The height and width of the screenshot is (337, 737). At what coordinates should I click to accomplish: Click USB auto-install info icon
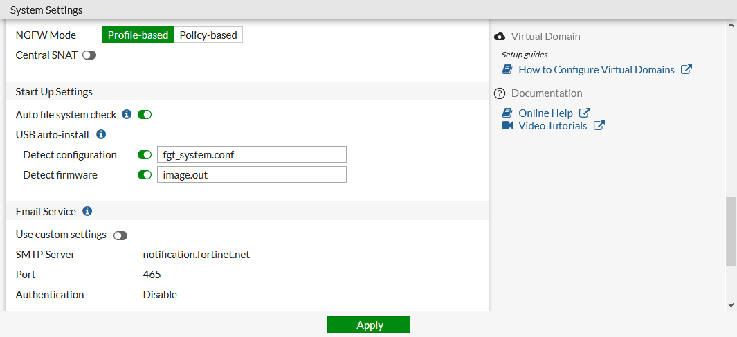(x=101, y=134)
